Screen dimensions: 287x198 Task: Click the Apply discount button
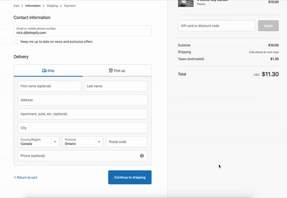[x=268, y=26]
